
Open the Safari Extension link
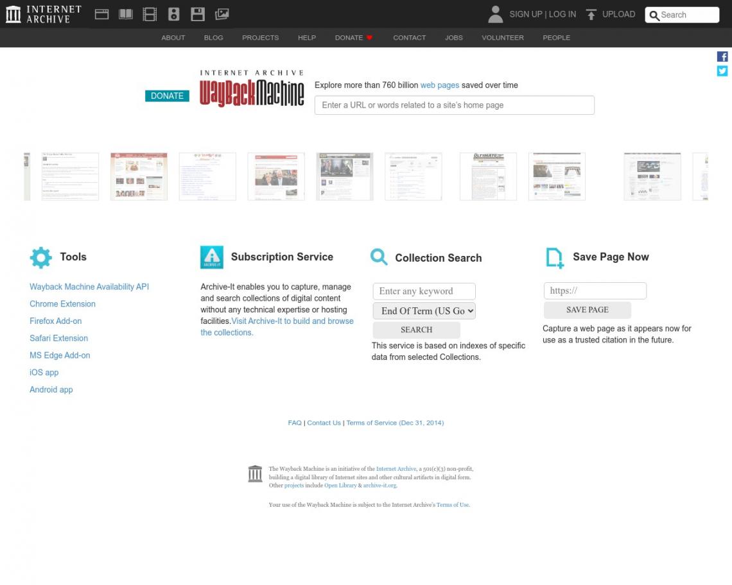[59, 339]
